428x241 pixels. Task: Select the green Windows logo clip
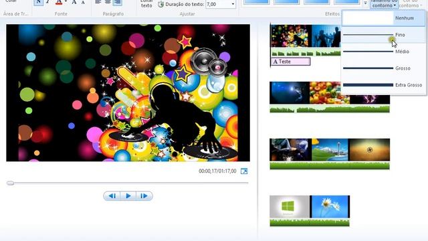pos(290,207)
